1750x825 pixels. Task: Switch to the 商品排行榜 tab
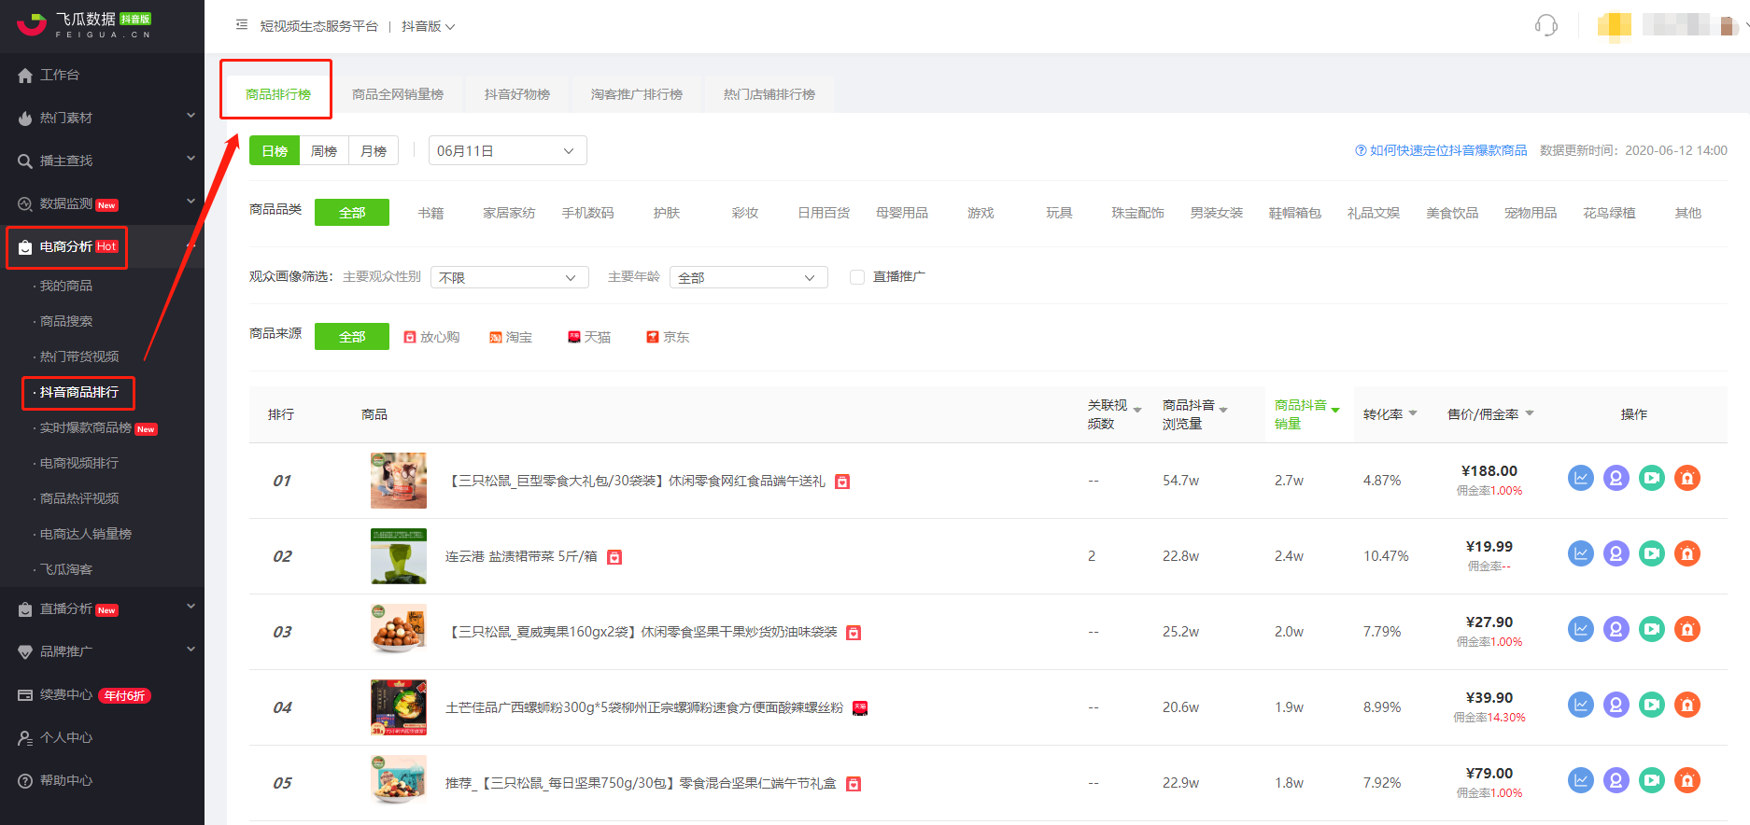coord(278,94)
